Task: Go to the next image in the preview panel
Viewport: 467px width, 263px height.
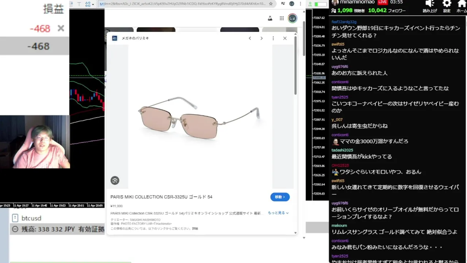Action: 262,38
